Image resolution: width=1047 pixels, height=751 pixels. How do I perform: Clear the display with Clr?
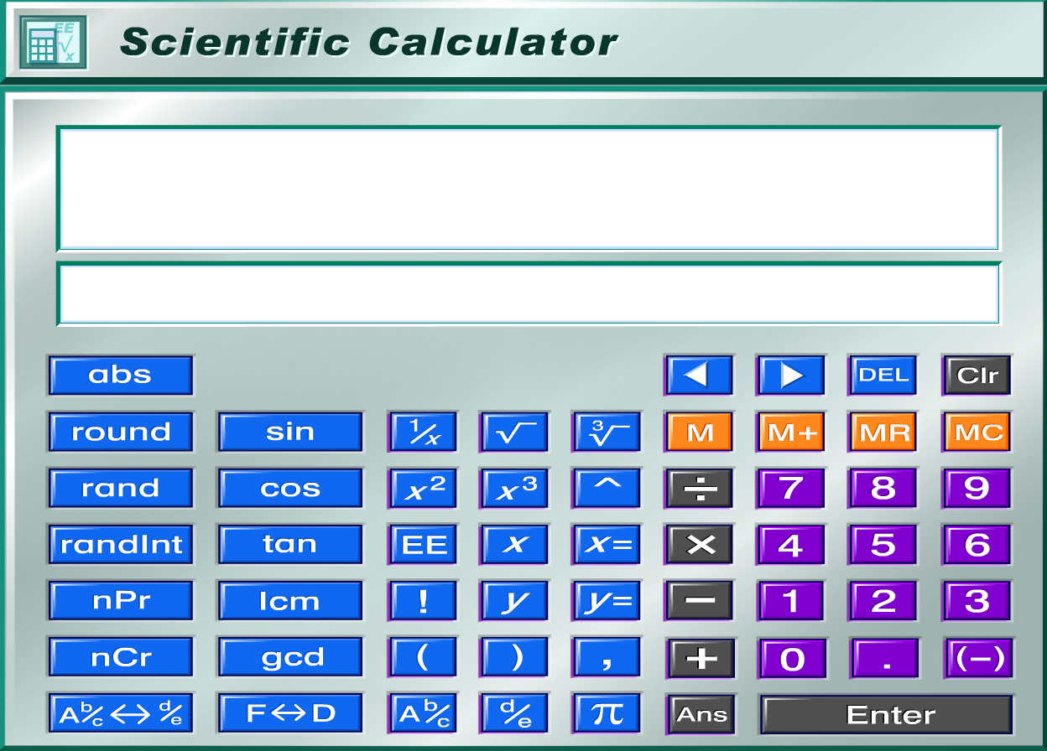click(977, 375)
